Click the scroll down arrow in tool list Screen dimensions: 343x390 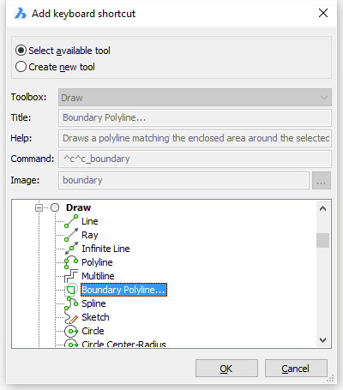323,340
